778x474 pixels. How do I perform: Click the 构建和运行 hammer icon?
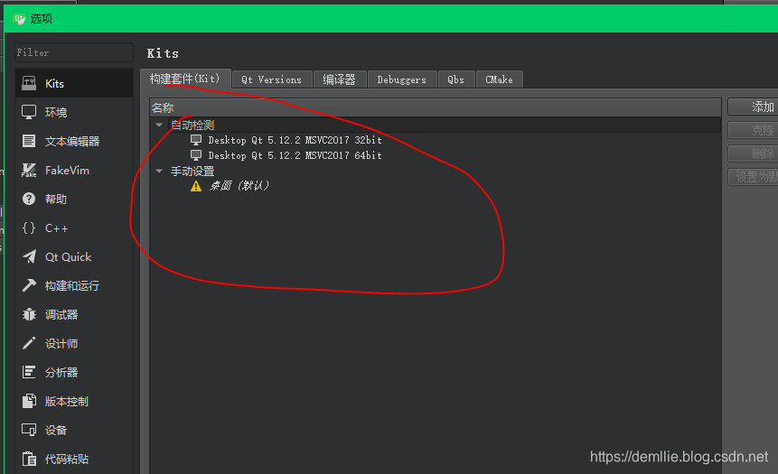click(x=29, y=285)
